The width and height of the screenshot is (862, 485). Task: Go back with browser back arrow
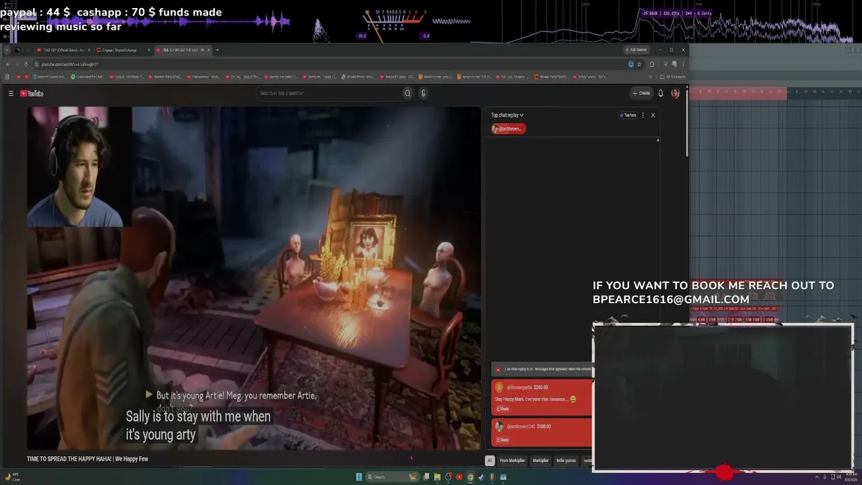pos(7,65)
